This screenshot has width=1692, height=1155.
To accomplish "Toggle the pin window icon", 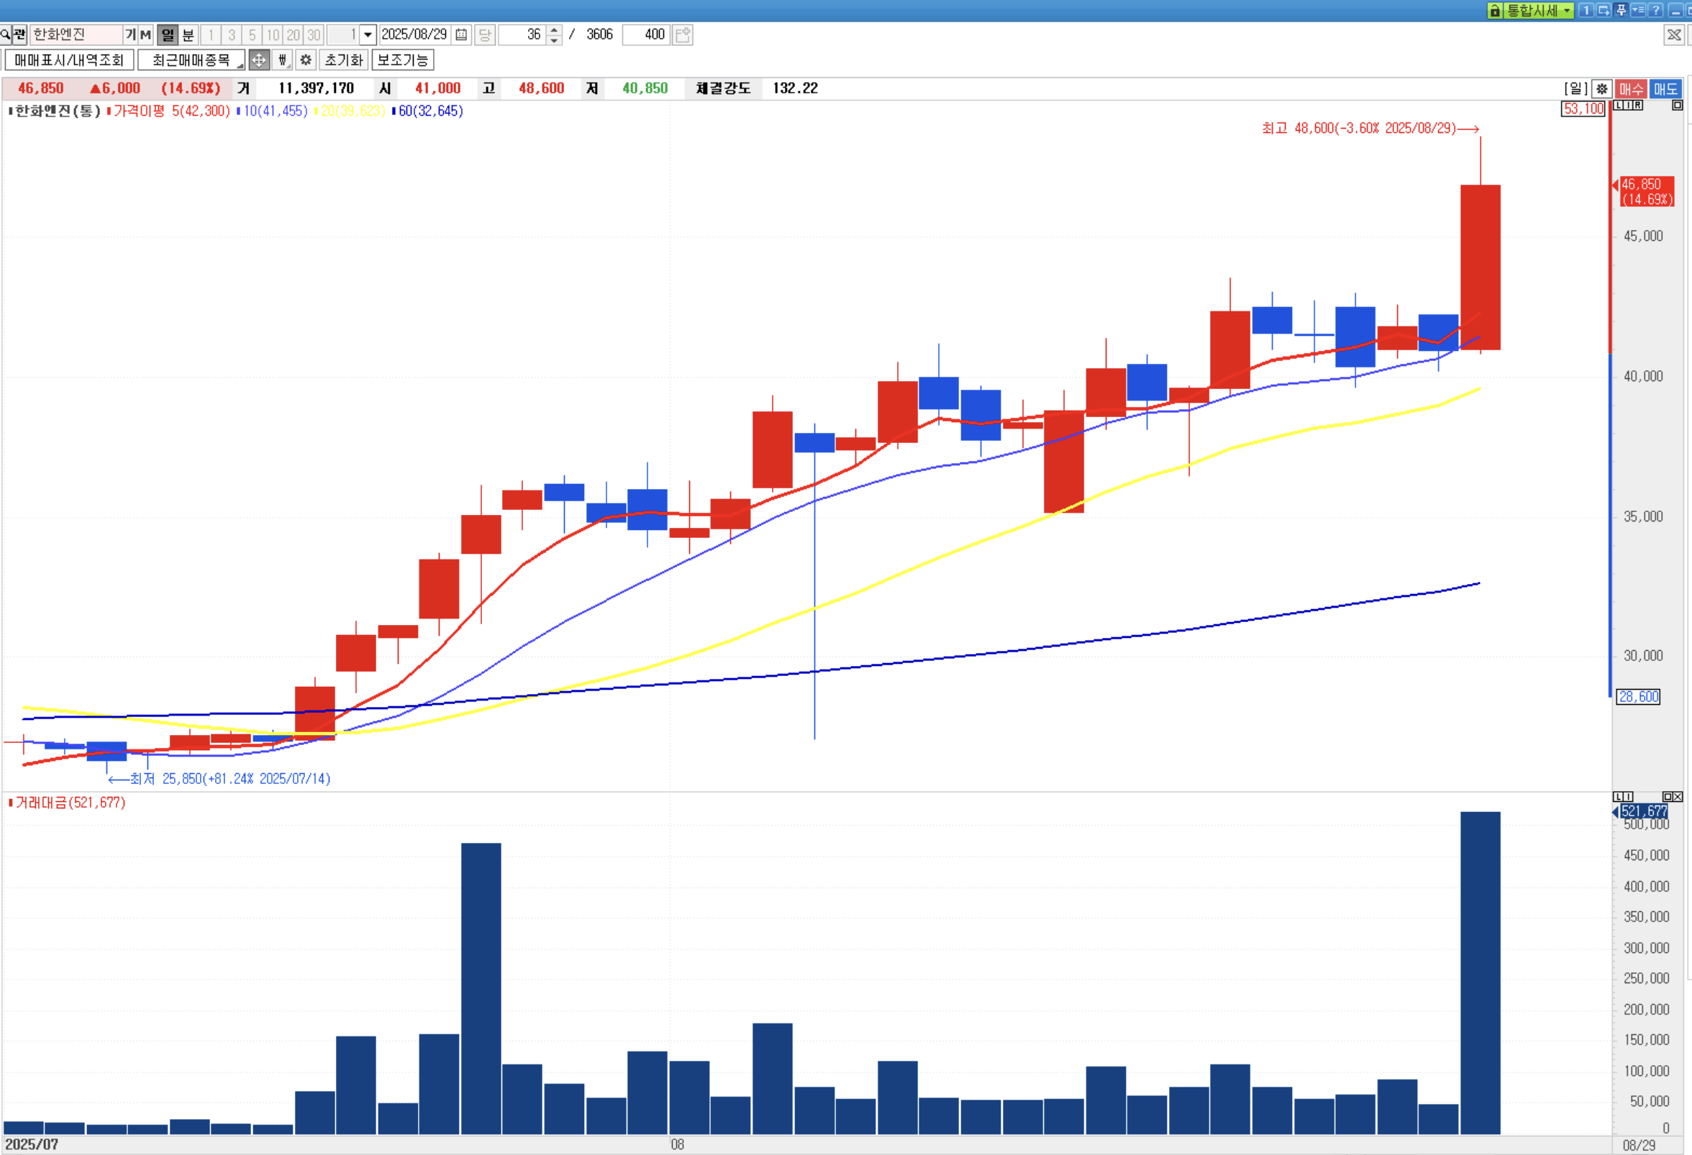I will 1621,10.
